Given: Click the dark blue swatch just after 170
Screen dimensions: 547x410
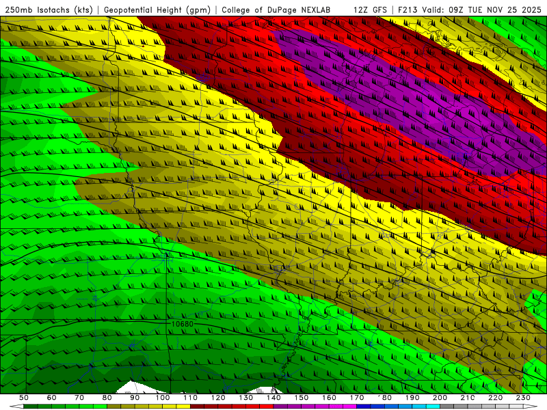Looking at the screenshot, I should point(364,407).
